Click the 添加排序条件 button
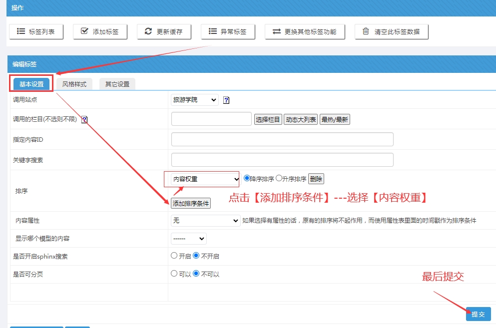 [x=191, y=203]
